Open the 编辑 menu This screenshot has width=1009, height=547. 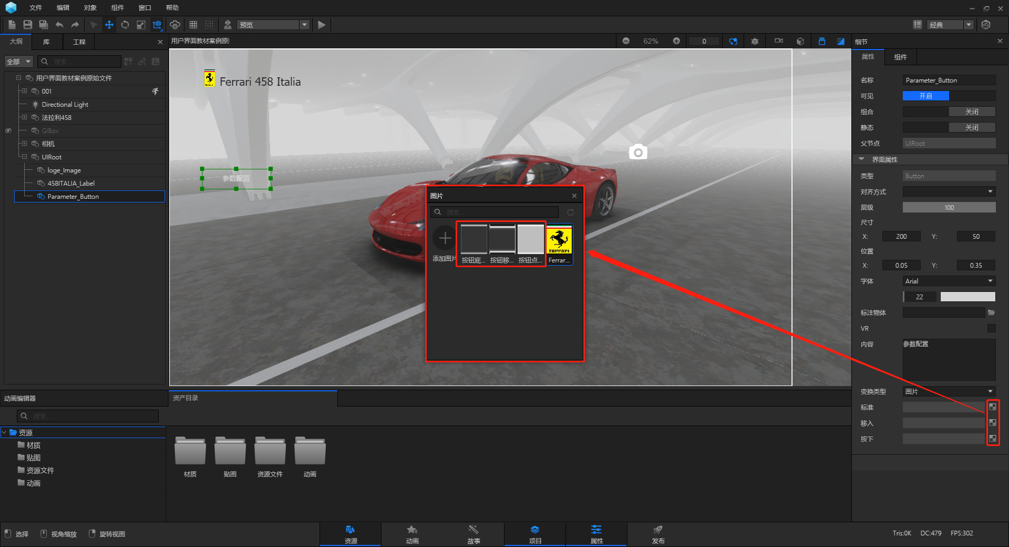(63, 8)
